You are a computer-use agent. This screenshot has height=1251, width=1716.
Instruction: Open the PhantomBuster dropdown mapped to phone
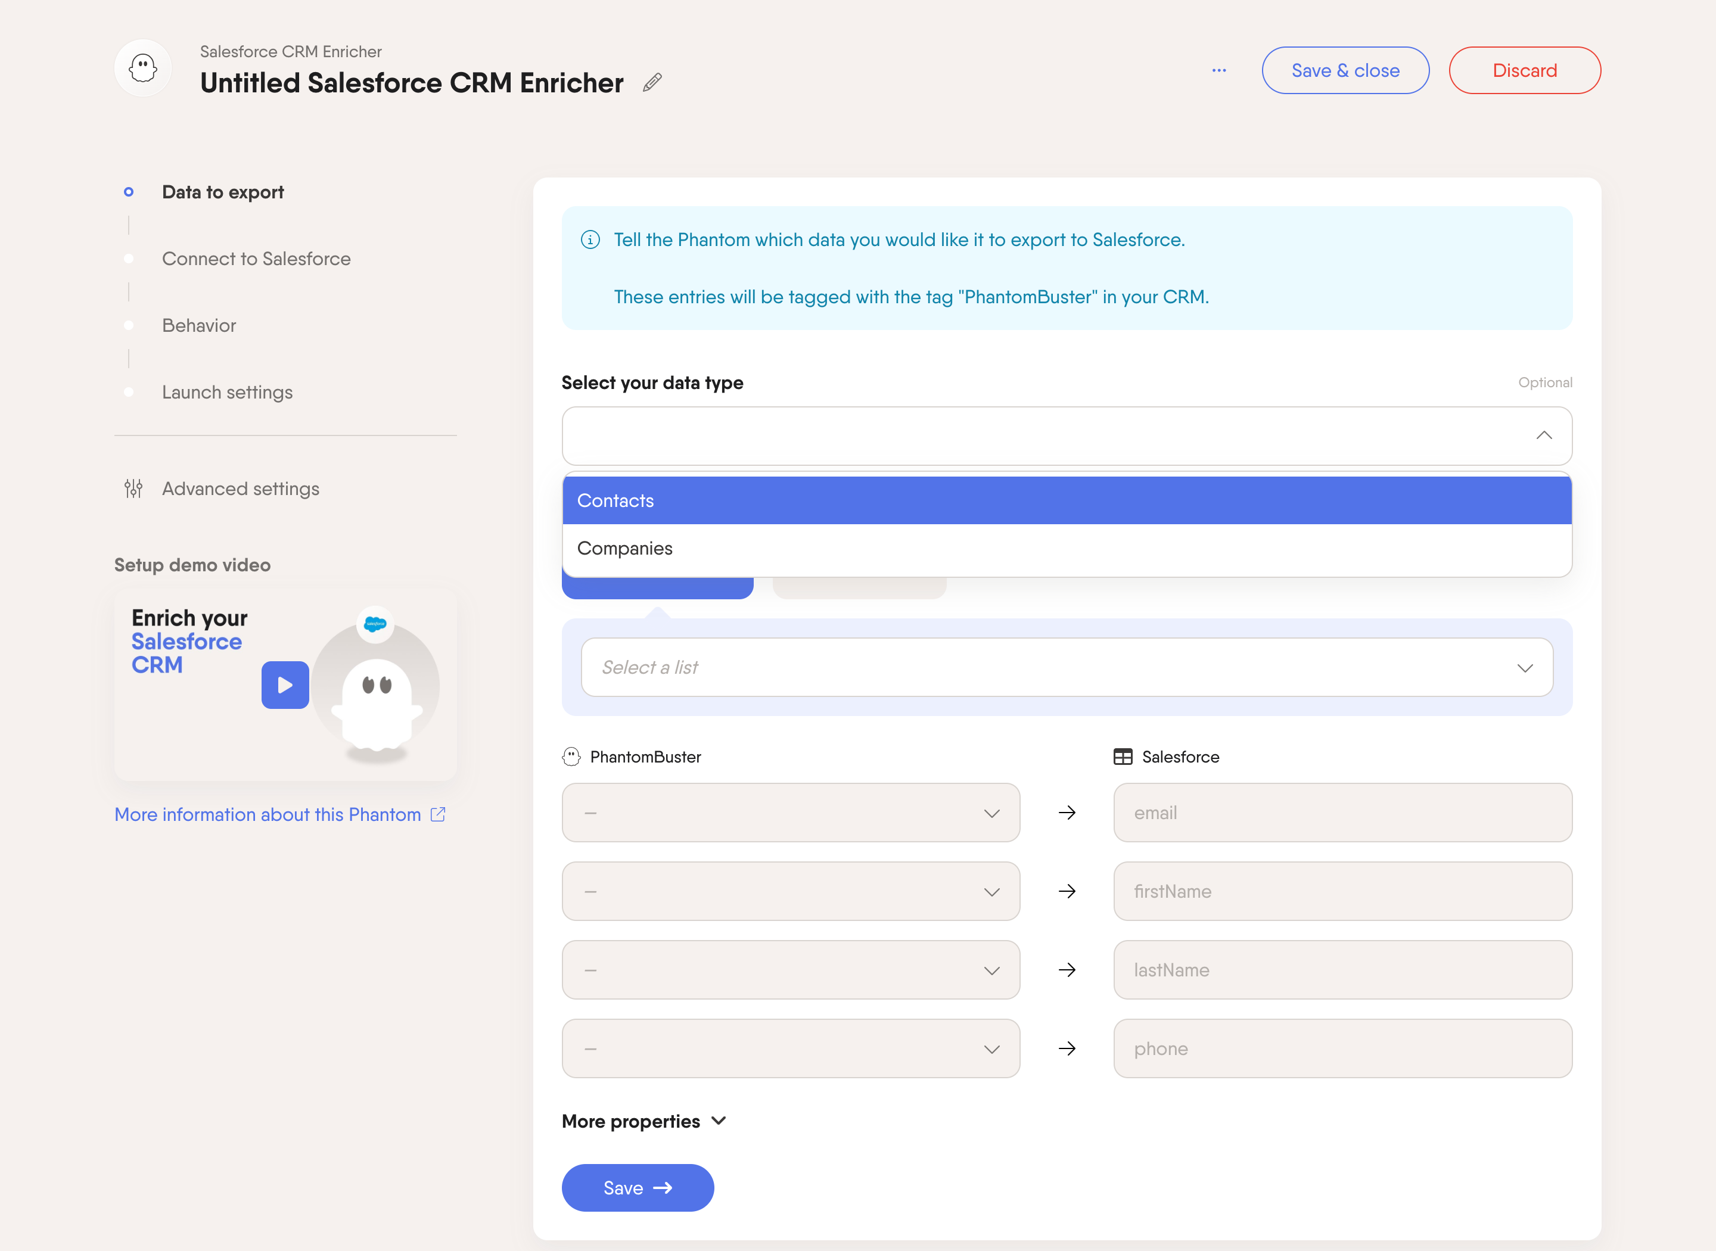(x=791, y=1049)
